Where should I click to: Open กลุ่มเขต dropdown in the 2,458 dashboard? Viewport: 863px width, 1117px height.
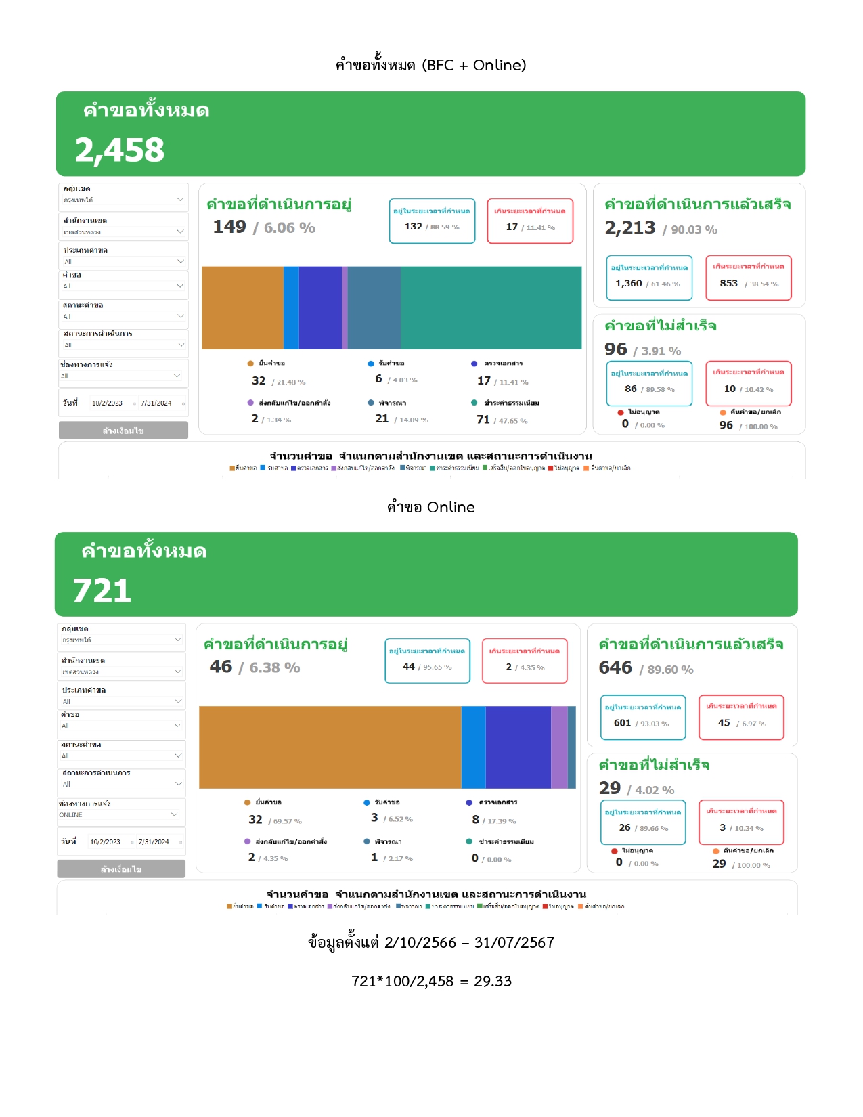[x=180, y=200]
